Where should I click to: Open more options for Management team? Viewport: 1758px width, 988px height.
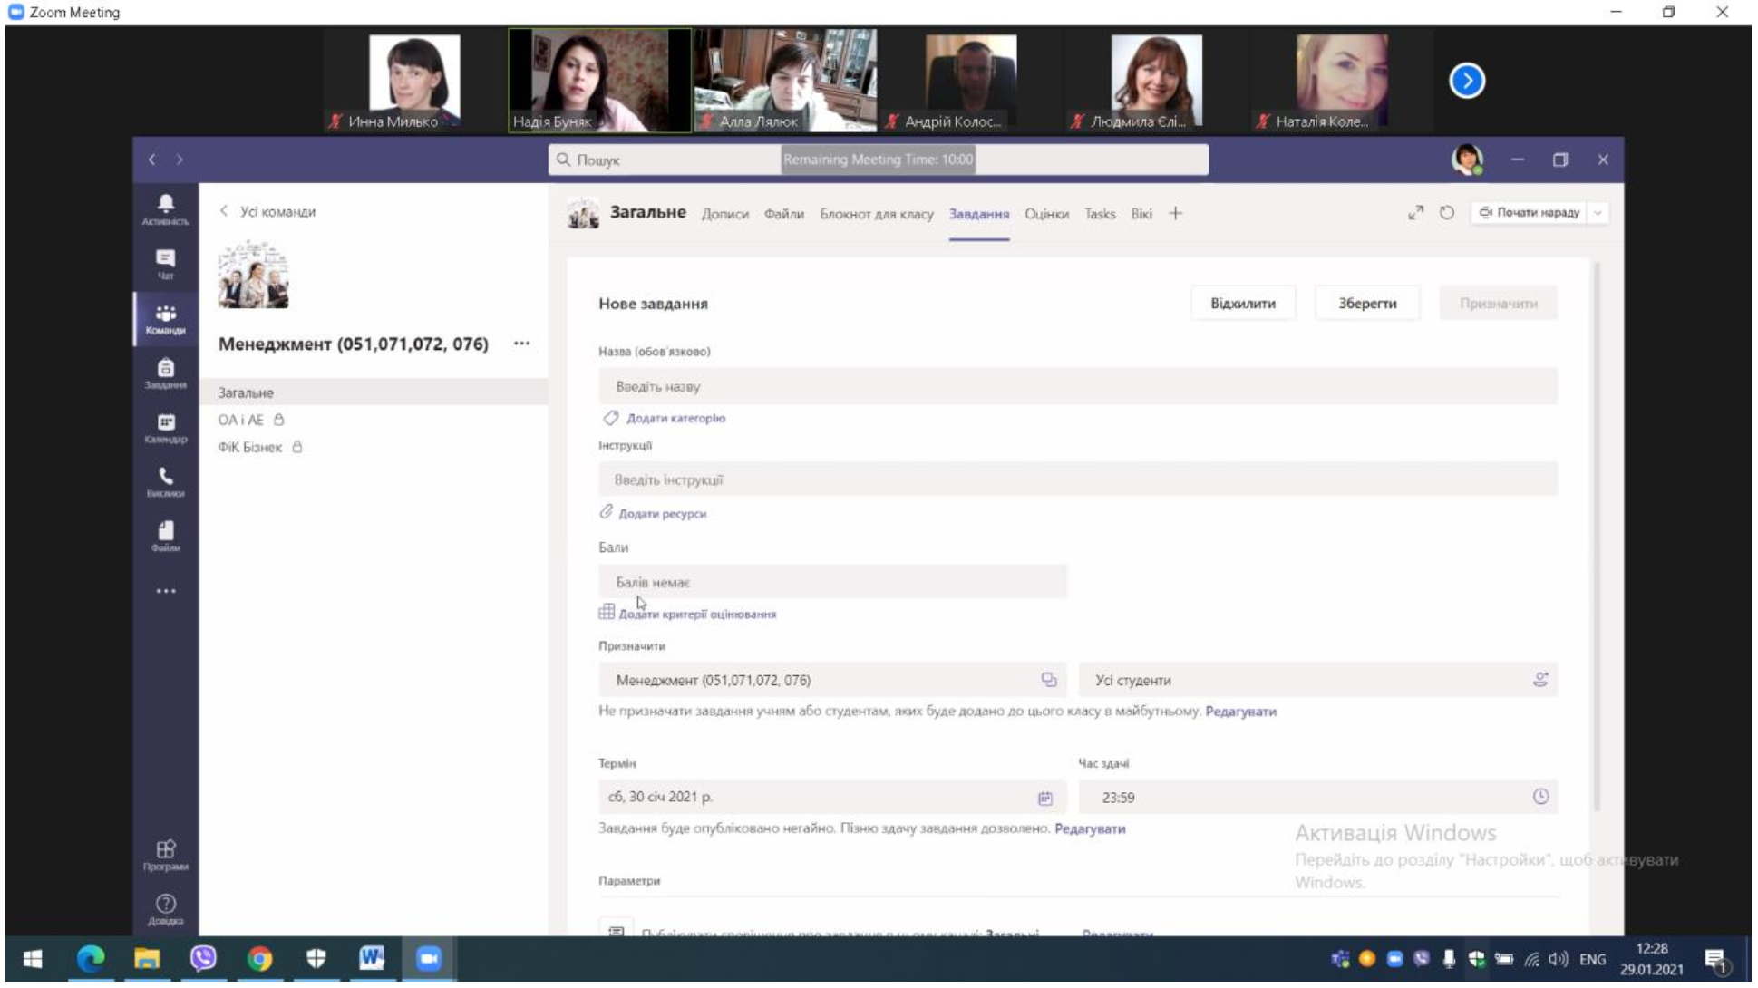click(521, 344)
